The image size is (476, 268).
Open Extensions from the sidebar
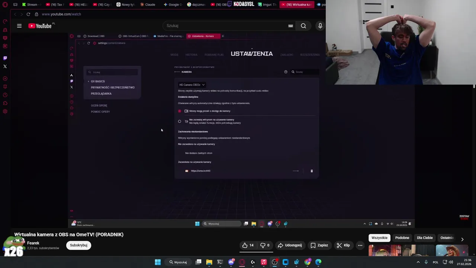tap(5, 103)
